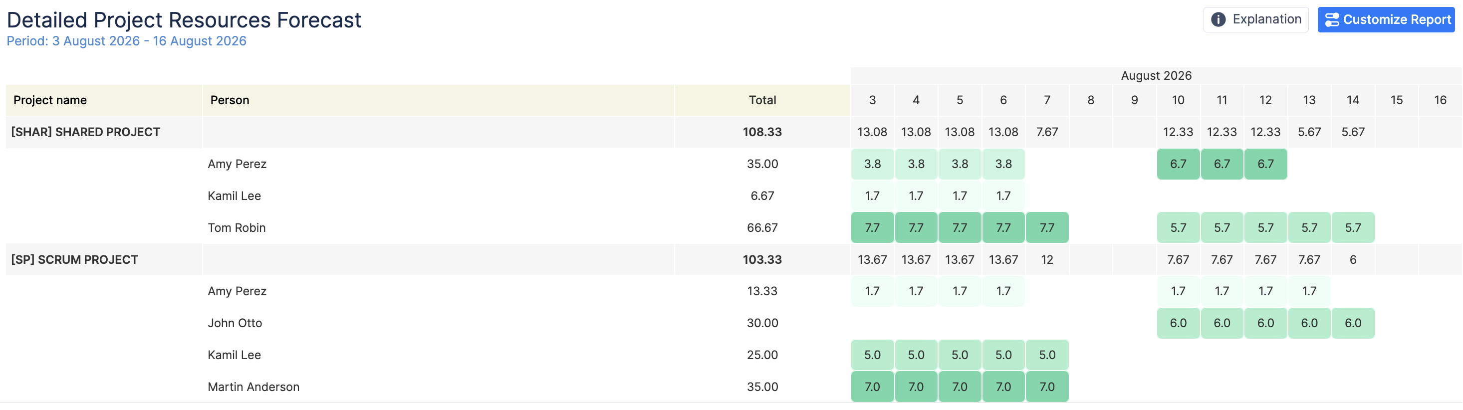Click the period date range text
The image size is (1463, 410).
(127, 41)
